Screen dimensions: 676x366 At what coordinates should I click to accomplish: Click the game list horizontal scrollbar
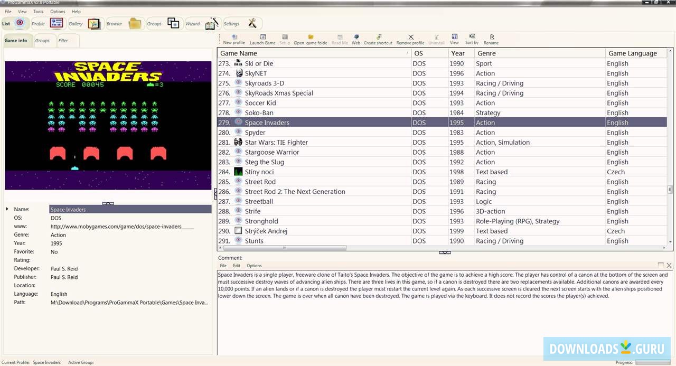[284, 248]
